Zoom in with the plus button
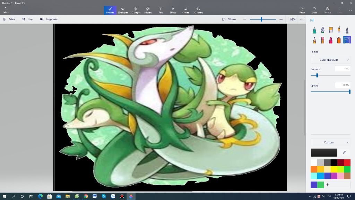The image size is (355, 200). 281,19
